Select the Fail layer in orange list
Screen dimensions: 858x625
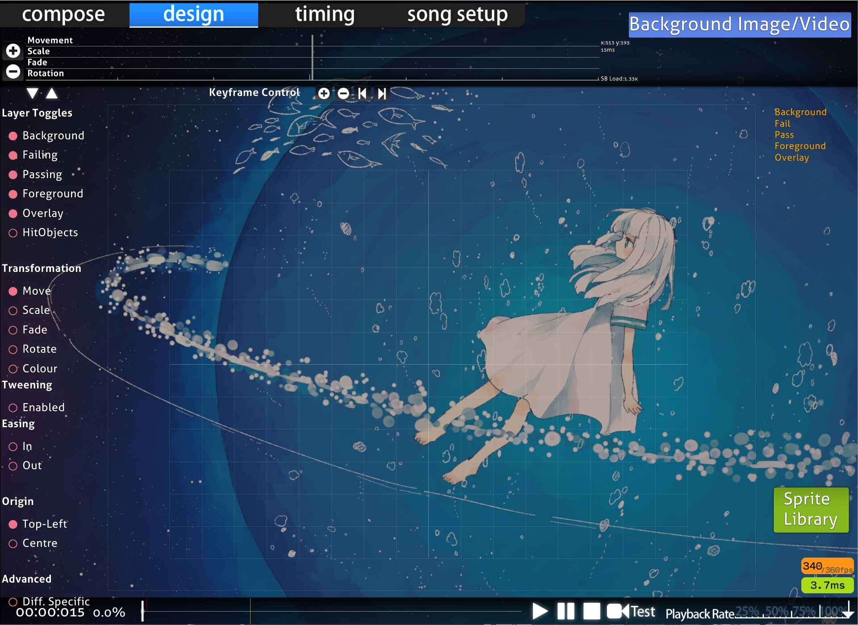pyautogui.click(x=783, y=124)
